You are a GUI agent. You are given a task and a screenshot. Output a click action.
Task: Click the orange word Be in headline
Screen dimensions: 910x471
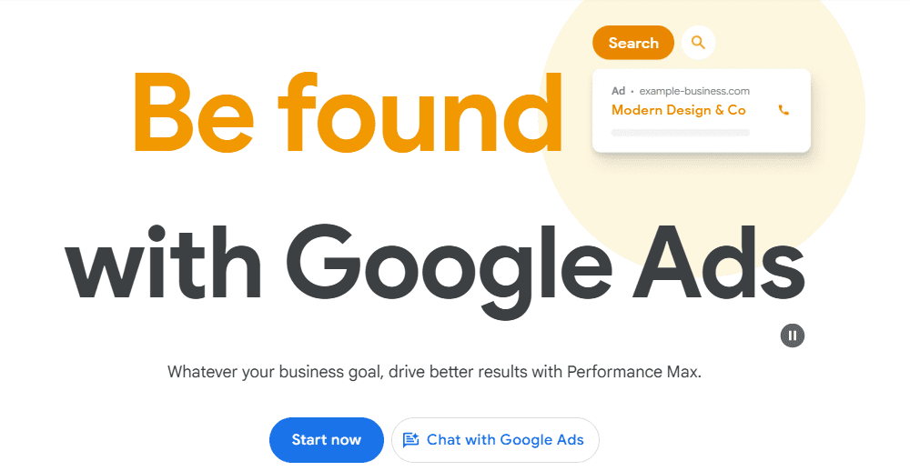(194, 112)
